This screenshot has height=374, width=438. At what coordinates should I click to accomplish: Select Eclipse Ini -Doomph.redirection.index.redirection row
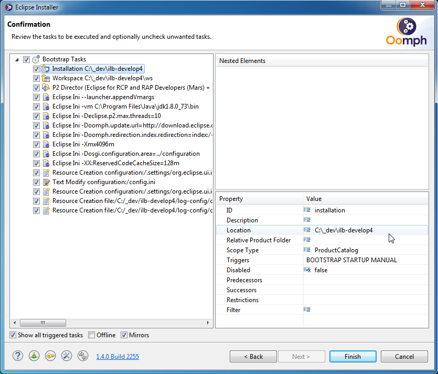(x=132, y=135)
